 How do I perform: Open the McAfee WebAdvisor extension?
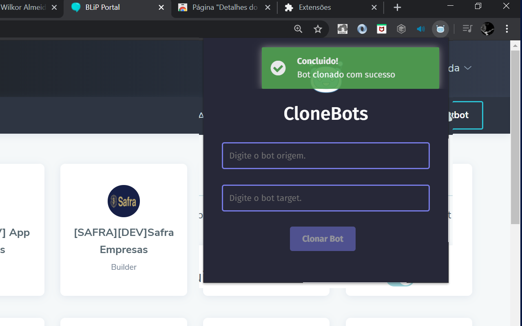pyautogui.click(x=381, y=29)
